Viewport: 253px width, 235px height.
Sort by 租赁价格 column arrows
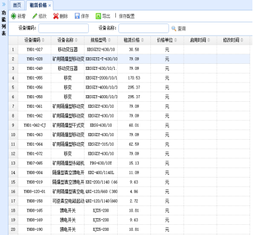(143, 40)
